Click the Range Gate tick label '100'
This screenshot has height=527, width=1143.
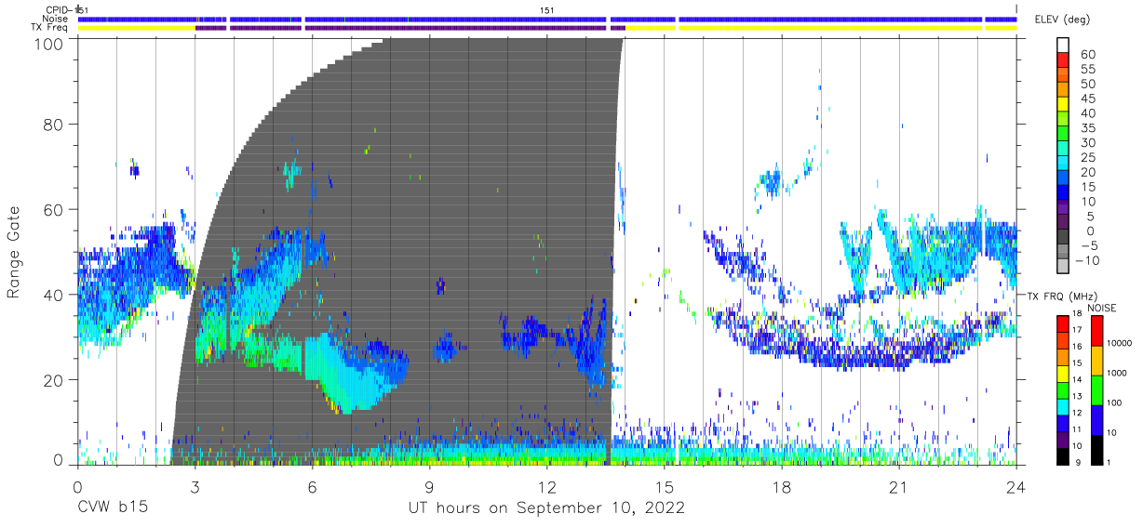49,44
